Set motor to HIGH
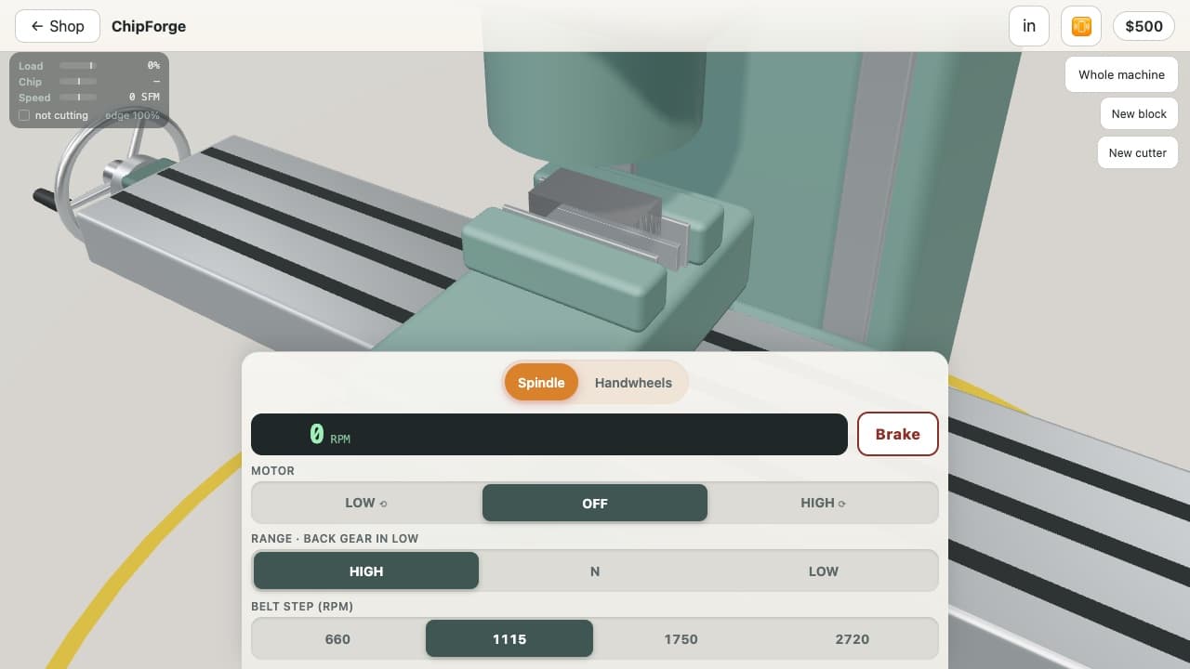 pos(823,503)
